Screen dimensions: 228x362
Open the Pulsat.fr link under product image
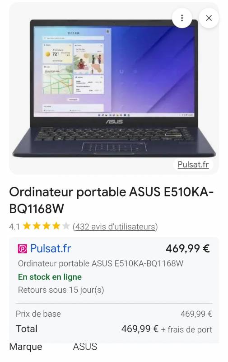(193, 165)
